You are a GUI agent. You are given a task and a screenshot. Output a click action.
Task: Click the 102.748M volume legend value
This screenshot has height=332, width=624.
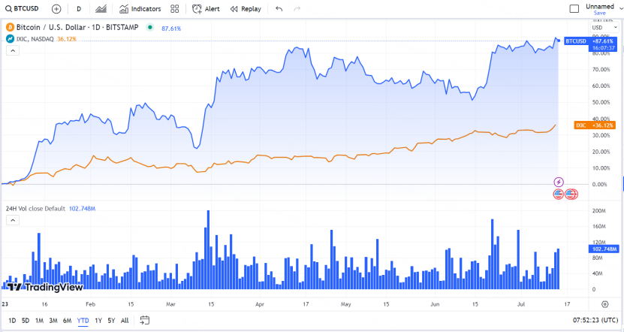tap(82, 209)
